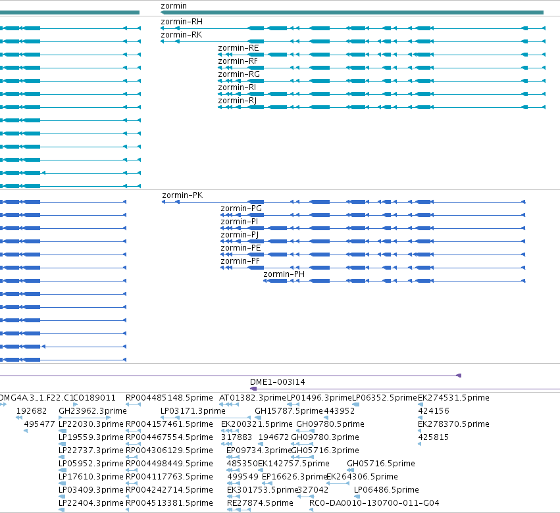Select feature 424156

coord(434,411)
